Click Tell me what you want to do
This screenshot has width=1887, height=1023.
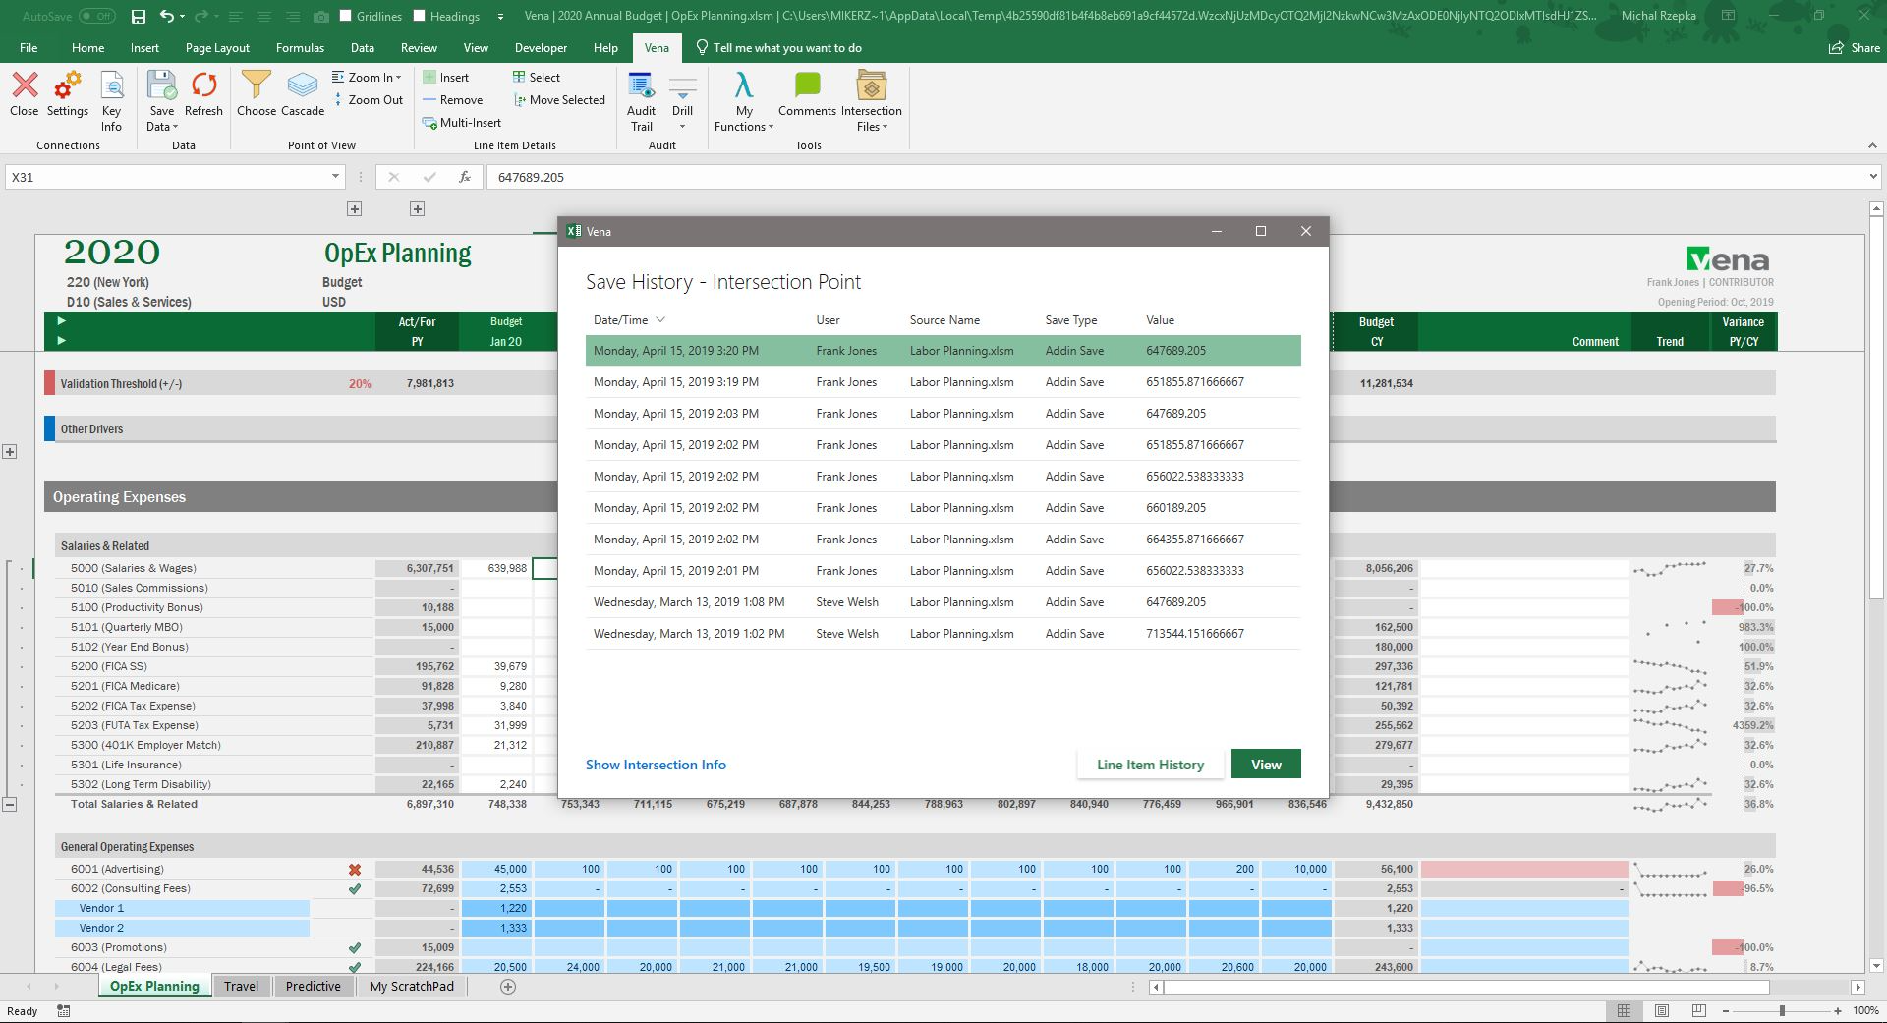pos(777,47)
